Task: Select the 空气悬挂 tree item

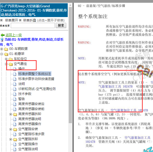Action: 20,64
